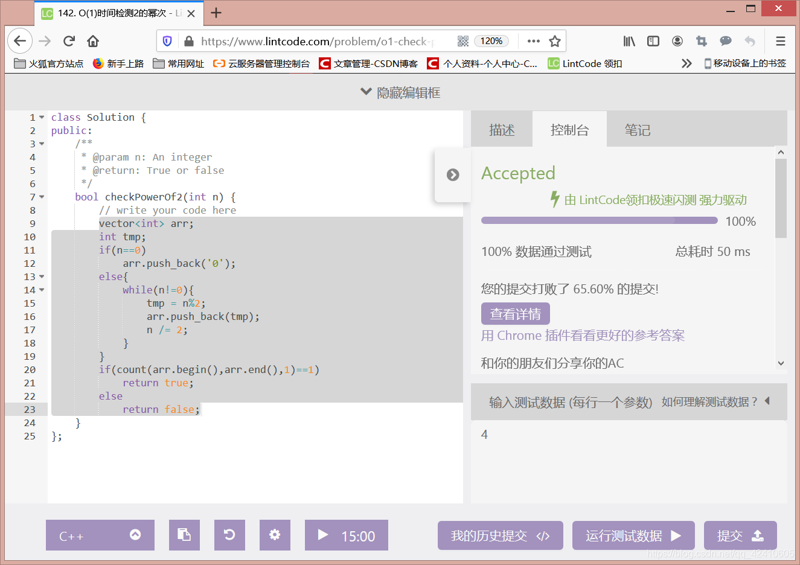Open editor settings via the gear icon
Screen dimensions: 800x565
coord(275,535)
